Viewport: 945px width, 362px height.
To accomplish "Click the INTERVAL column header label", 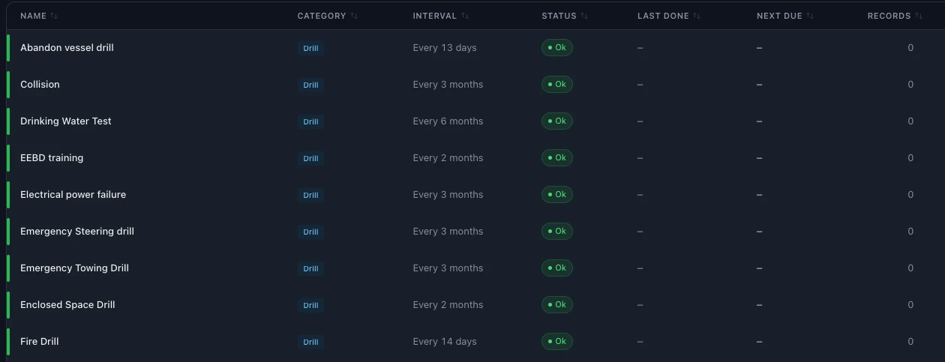I will [435, 16].
